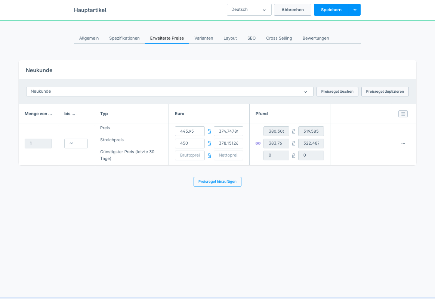
Task: Click the 'bis' quantity infinity field
Action: click(x=76, y=144)
